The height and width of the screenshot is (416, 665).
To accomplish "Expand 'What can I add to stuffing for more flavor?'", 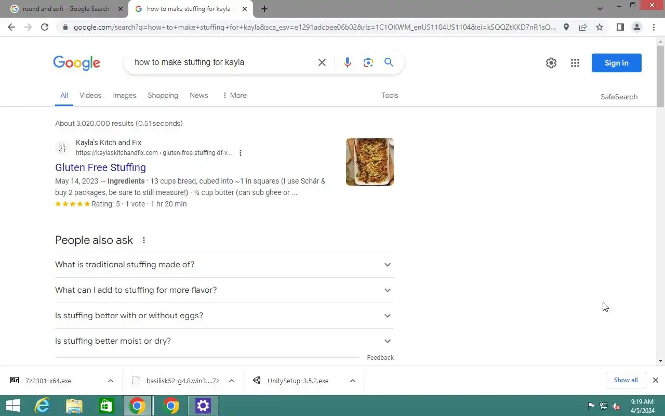I will (224, 290).
